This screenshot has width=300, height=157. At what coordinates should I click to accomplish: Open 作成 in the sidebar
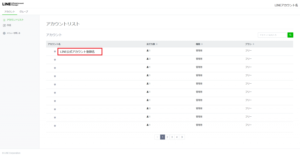[9, 25]
